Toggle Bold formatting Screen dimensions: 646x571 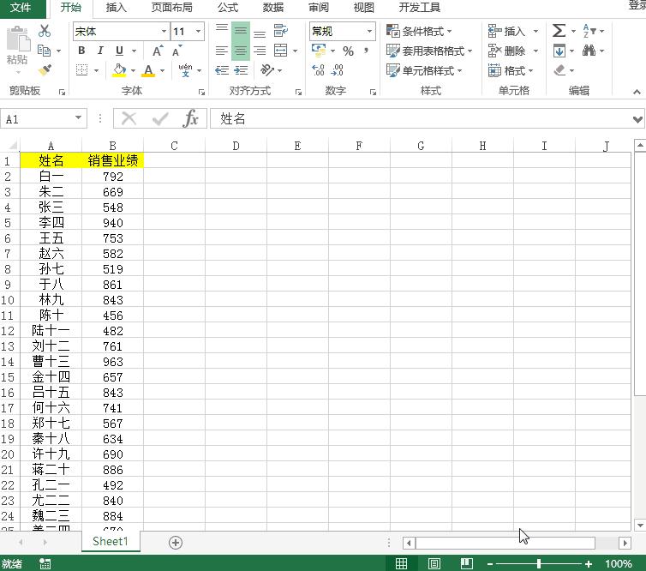coord(81,51)
